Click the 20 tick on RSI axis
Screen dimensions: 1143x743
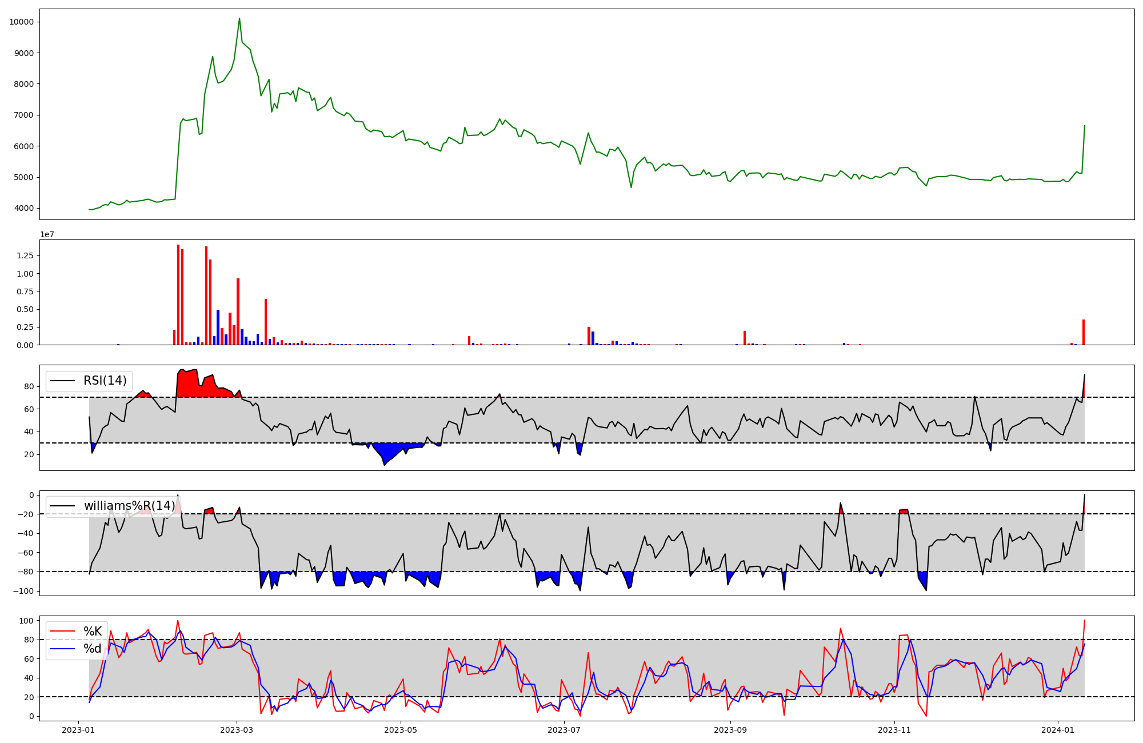pyautogui.click(x=29, y=454)
